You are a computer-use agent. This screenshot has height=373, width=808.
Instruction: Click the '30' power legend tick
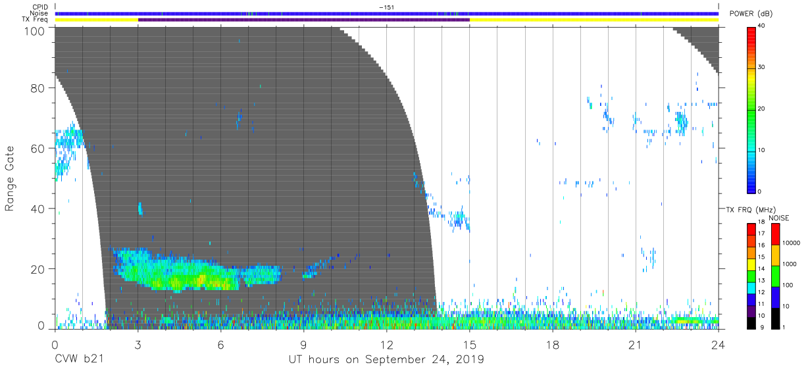point(763,67)
